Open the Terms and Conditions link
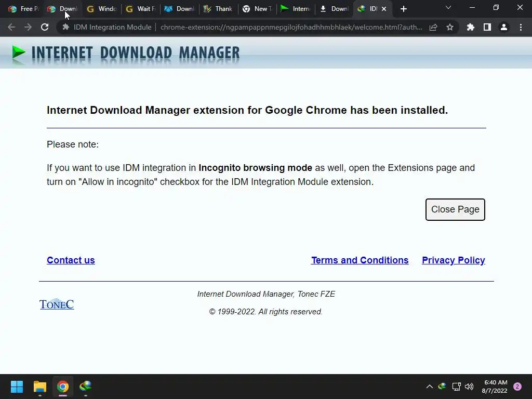Image resolution: width=532 pixels, height=399 pixels. pos(360,260)
